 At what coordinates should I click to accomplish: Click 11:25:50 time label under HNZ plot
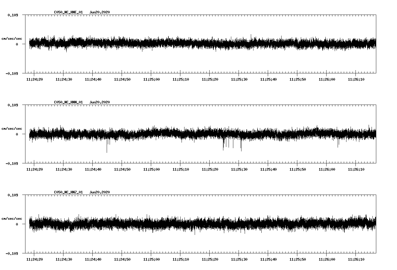[x=298, y=259]
